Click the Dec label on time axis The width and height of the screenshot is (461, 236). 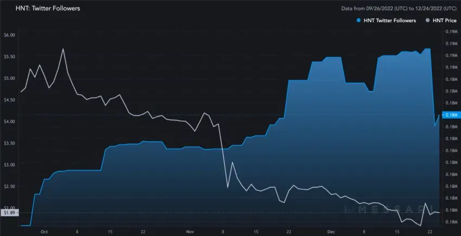[331, 232]
